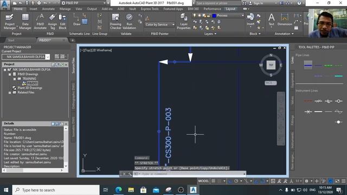Open the Project Manager ribbon button
Viewport: 347px width, 195px height.
(10, 22)
